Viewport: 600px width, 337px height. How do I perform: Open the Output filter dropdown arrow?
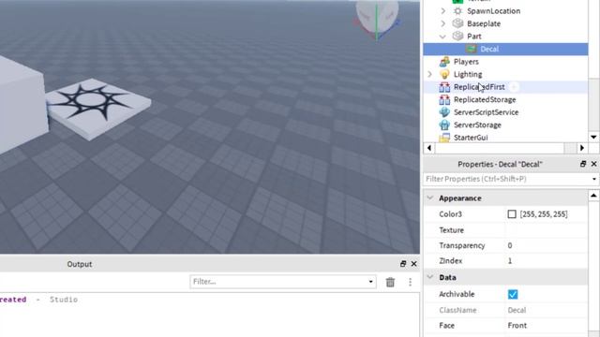pos(371,282)
